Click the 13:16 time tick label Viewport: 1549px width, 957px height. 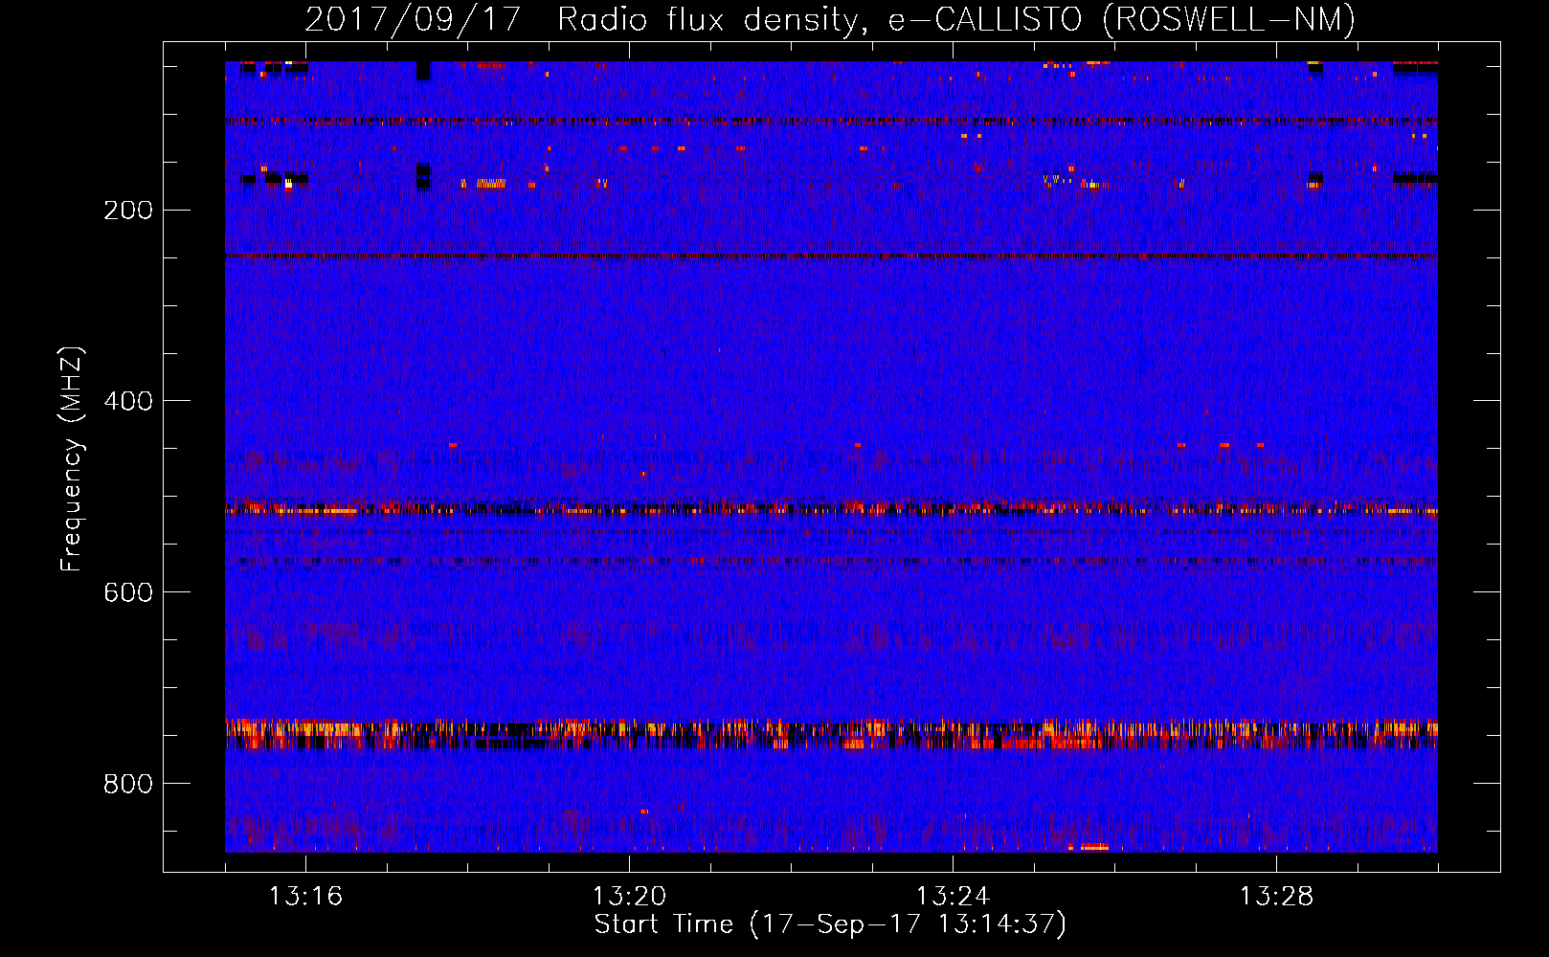pos(305,897)
